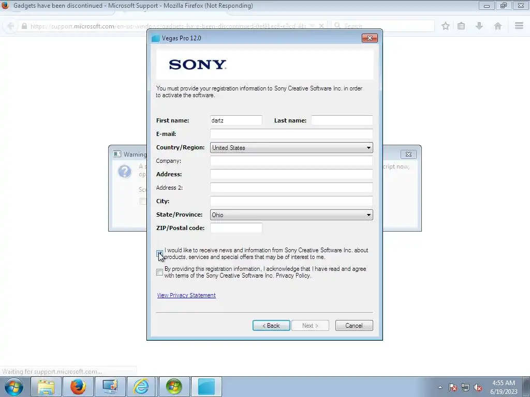Click the Vegas Pro title bar icon
This screenshot has width=530, height=397.
click(x=155, y=38)
